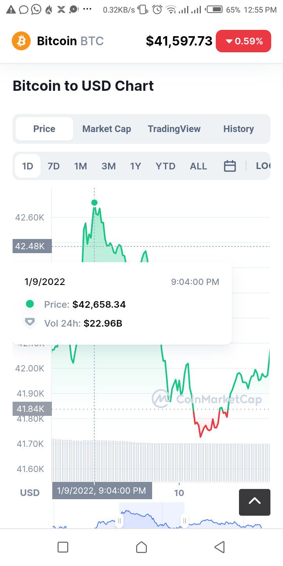This screenshot has width=283, height=566.
Task: Tap the green price marker dot on chart
Action: (x=94, y=203)
